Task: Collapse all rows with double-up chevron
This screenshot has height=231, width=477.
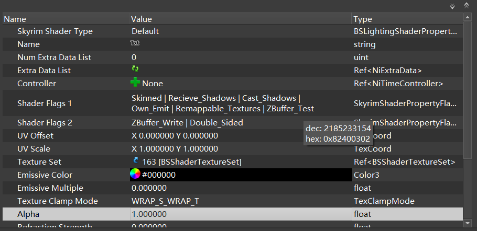Action: [467, 5]
